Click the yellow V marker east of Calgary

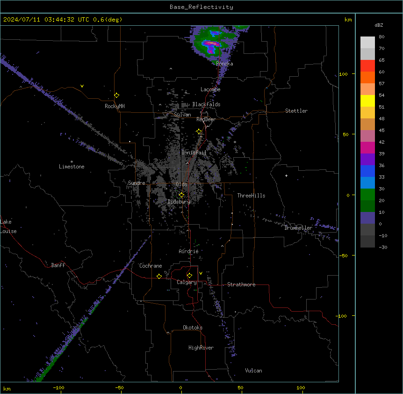pos(201,273)
